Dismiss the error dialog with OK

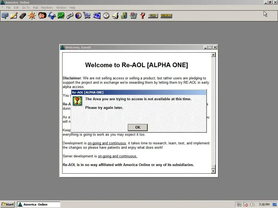click(138, 127)
